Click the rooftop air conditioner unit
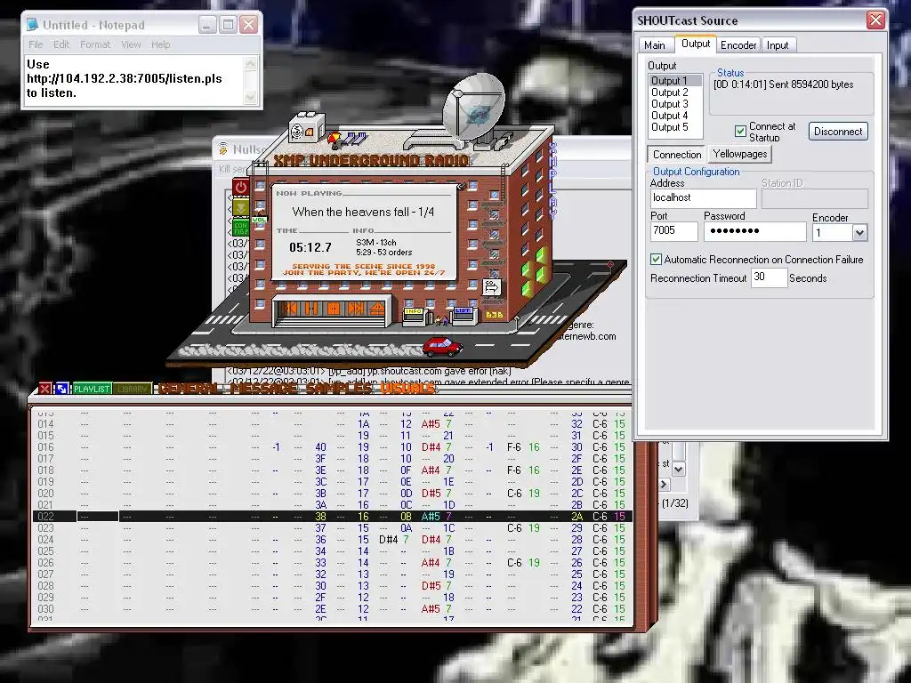Viewport: 911px width, 683px height. pos(307,128)
